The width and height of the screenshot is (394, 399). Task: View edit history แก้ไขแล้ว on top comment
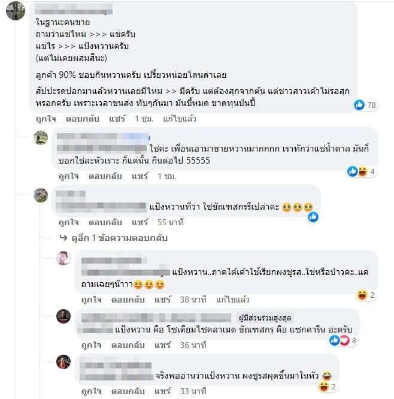(180, 119)
